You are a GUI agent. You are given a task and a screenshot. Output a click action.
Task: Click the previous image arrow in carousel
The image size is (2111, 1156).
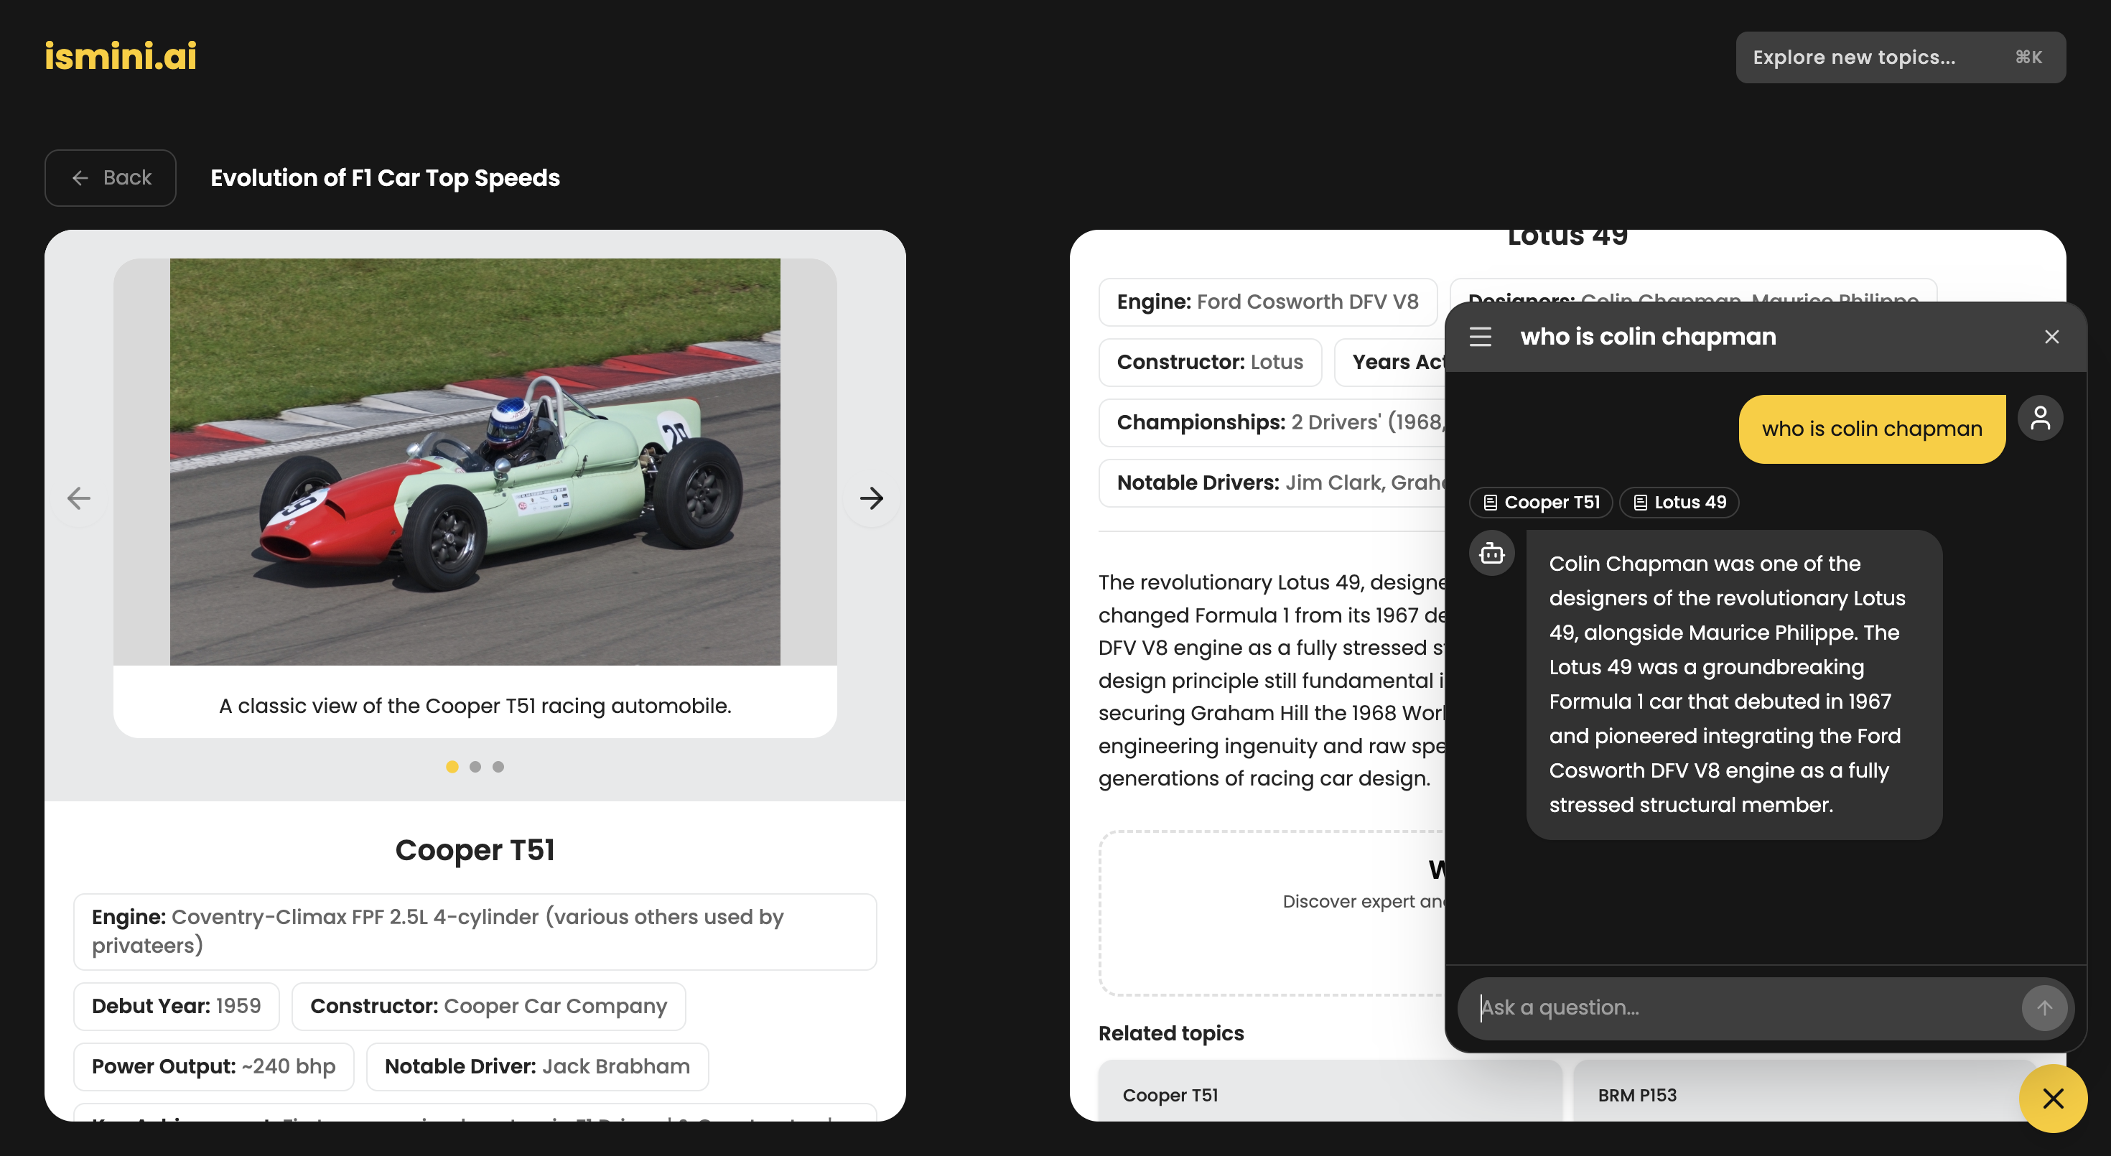point(79,498)
